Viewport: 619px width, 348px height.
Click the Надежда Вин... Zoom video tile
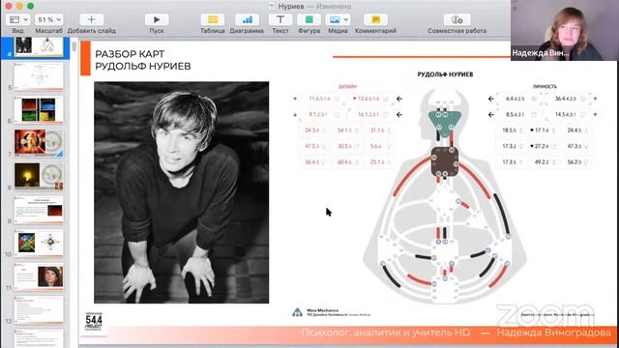coord(565,30)
